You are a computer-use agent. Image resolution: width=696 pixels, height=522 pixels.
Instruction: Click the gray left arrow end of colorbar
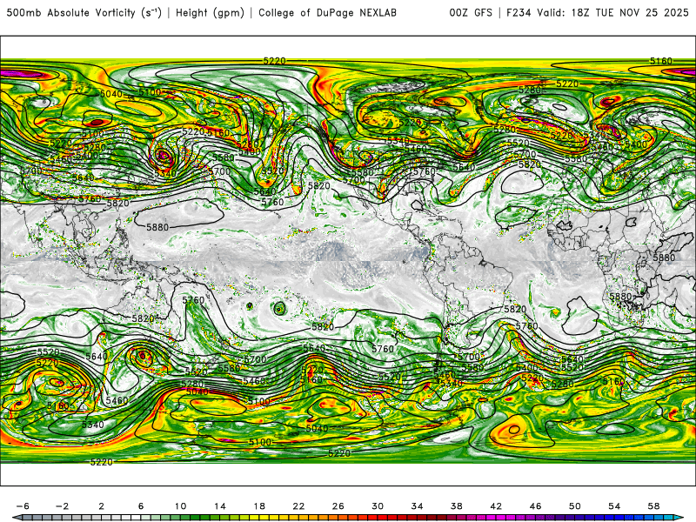point(17,518)
